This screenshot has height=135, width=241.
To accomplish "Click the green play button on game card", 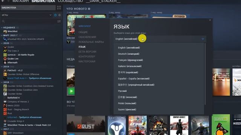I will pos(71,91).
